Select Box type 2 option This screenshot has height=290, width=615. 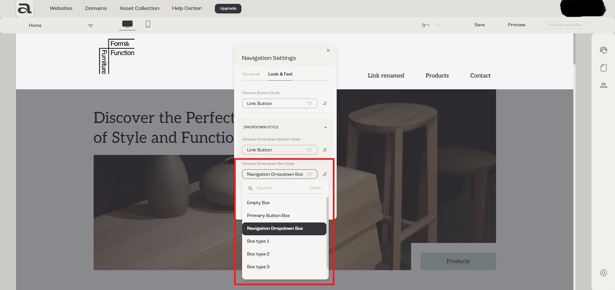tap(284, 254)
